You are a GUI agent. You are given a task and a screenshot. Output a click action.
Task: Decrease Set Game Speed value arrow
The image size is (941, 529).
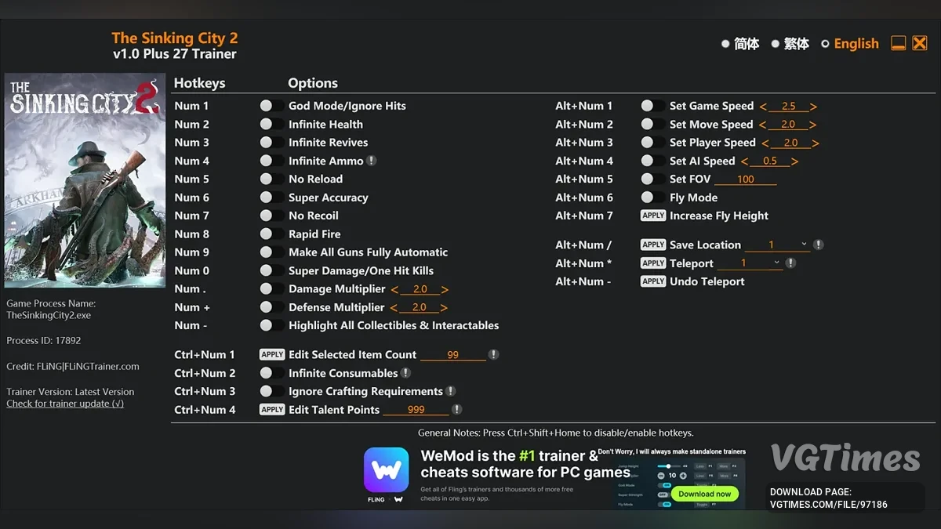763,106
